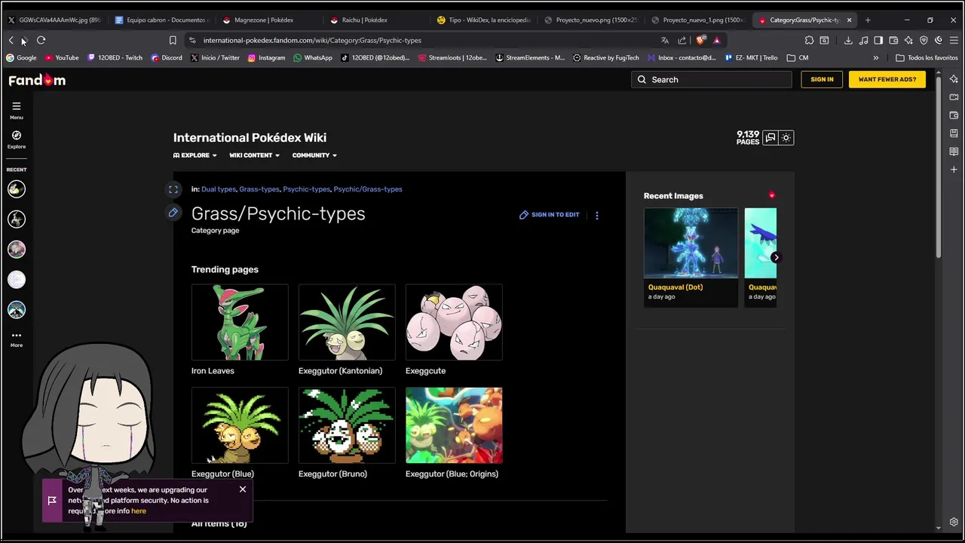Click the Fandom logo
The width and height of the screenshot is (965, 543).
pyautogui.click(x=37, y=80)
